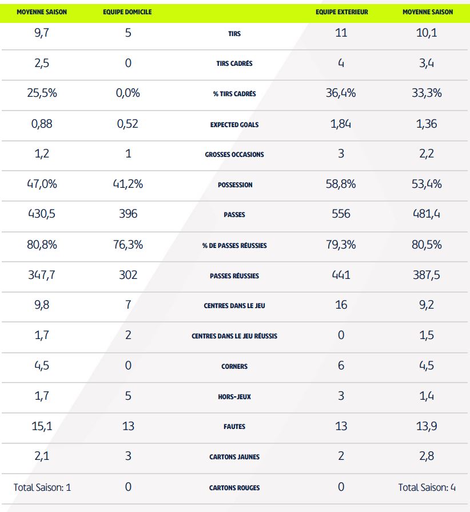Viewport: 470px width, 512px height.
Task: Click the CARTONS ROUGES label
Action: point(234,488)
